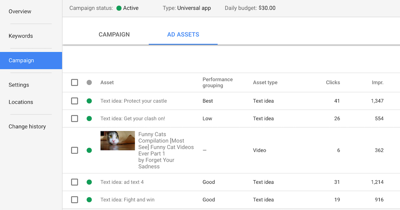Click the Funny Cats video thumbnail

coord(117,140)
